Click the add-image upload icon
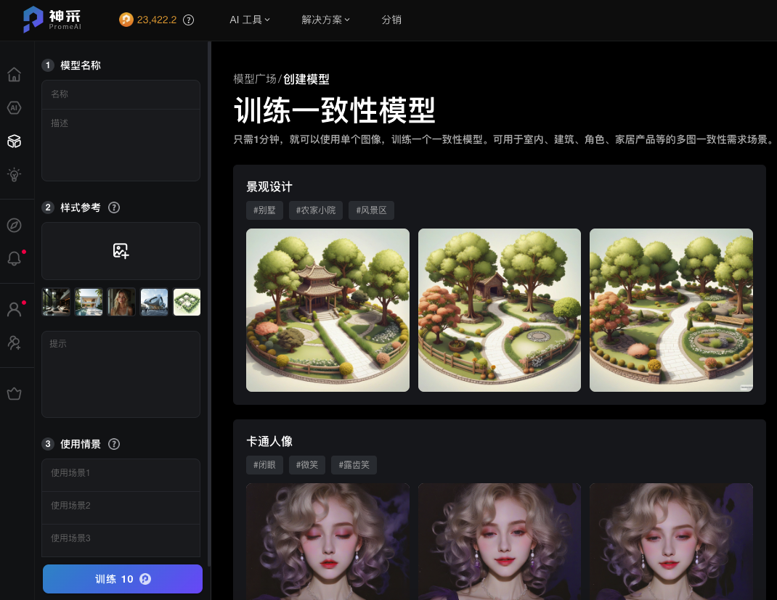This screenshot has height=600, width=777. point(121,251)
